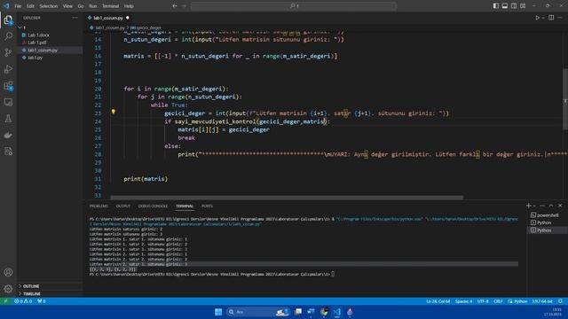
Task: Open the File menu
Action: [x=18, y=6]
